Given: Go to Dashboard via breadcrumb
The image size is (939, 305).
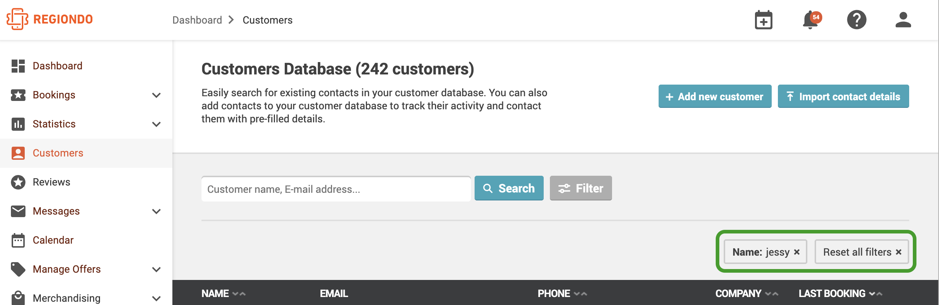Looking at the screenshot, I should pos(197,20).
